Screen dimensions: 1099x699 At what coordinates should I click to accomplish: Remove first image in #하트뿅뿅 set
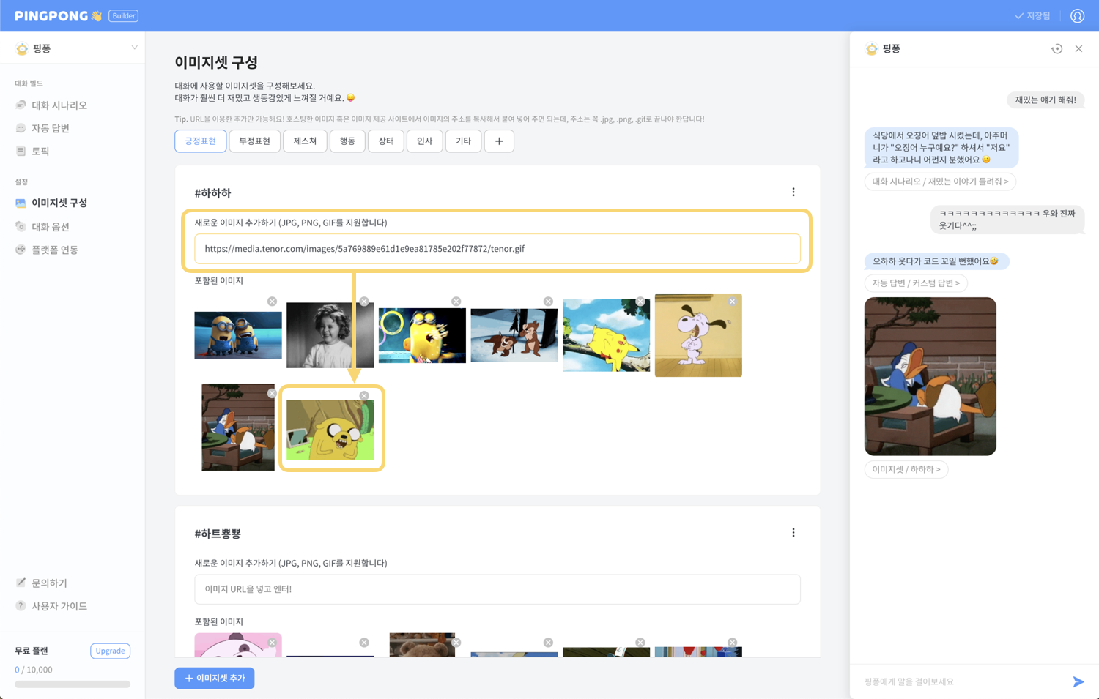pyautogui.click(x=272, y=643)
